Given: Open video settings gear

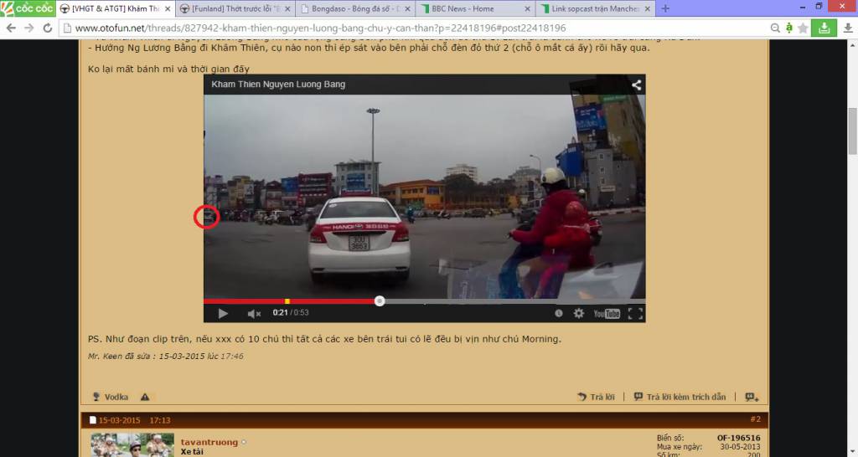Looking at the screenshot, I should [578, 313].
